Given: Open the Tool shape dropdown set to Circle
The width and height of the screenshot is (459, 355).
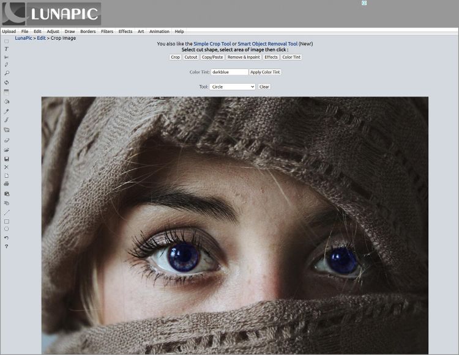Looking at the screenshot, I should pyautogui.click(x=233, y=87).
